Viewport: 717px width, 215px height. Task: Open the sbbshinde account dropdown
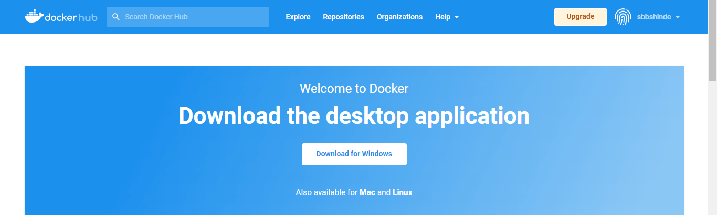[x=659, y=17]
